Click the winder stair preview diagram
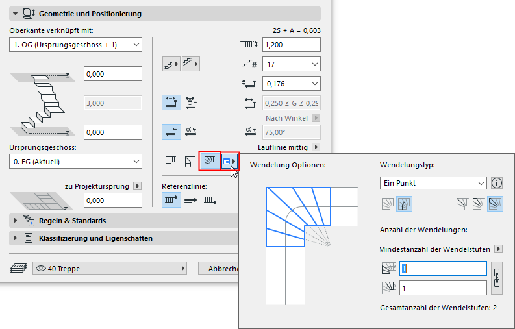515x329 pixels. (x=311, y=245)
